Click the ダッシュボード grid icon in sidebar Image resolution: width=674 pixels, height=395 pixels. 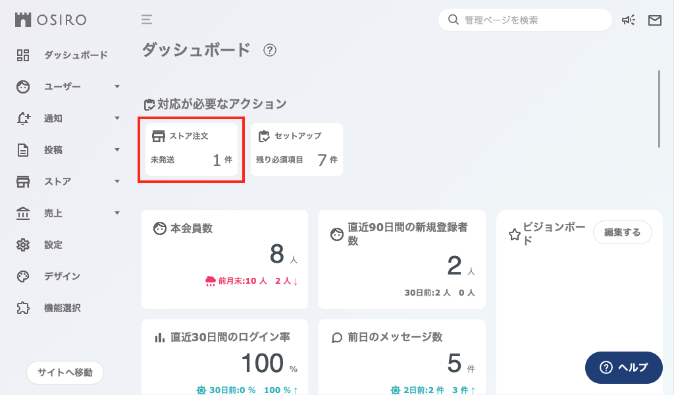[x=23, y=55]
